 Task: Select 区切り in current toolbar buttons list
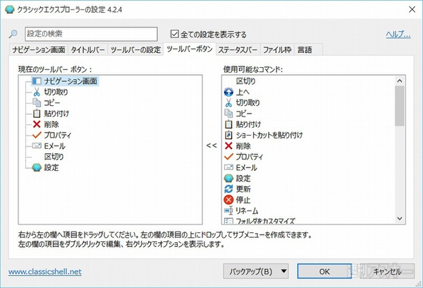pos(54,157)
